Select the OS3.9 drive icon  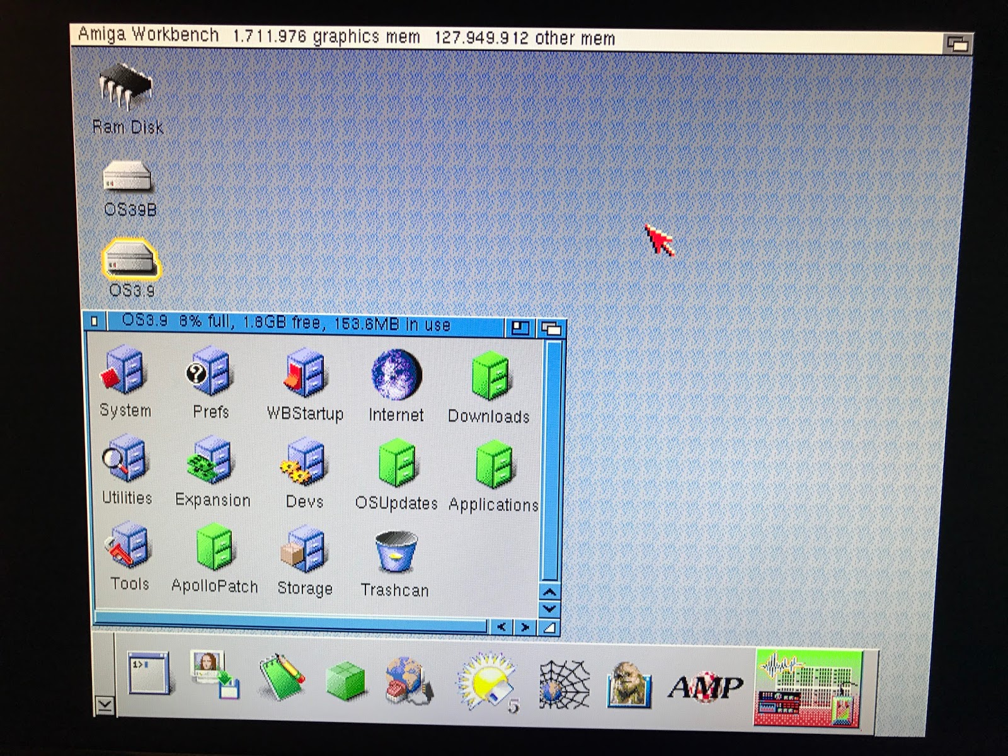(x=130, y=260)
